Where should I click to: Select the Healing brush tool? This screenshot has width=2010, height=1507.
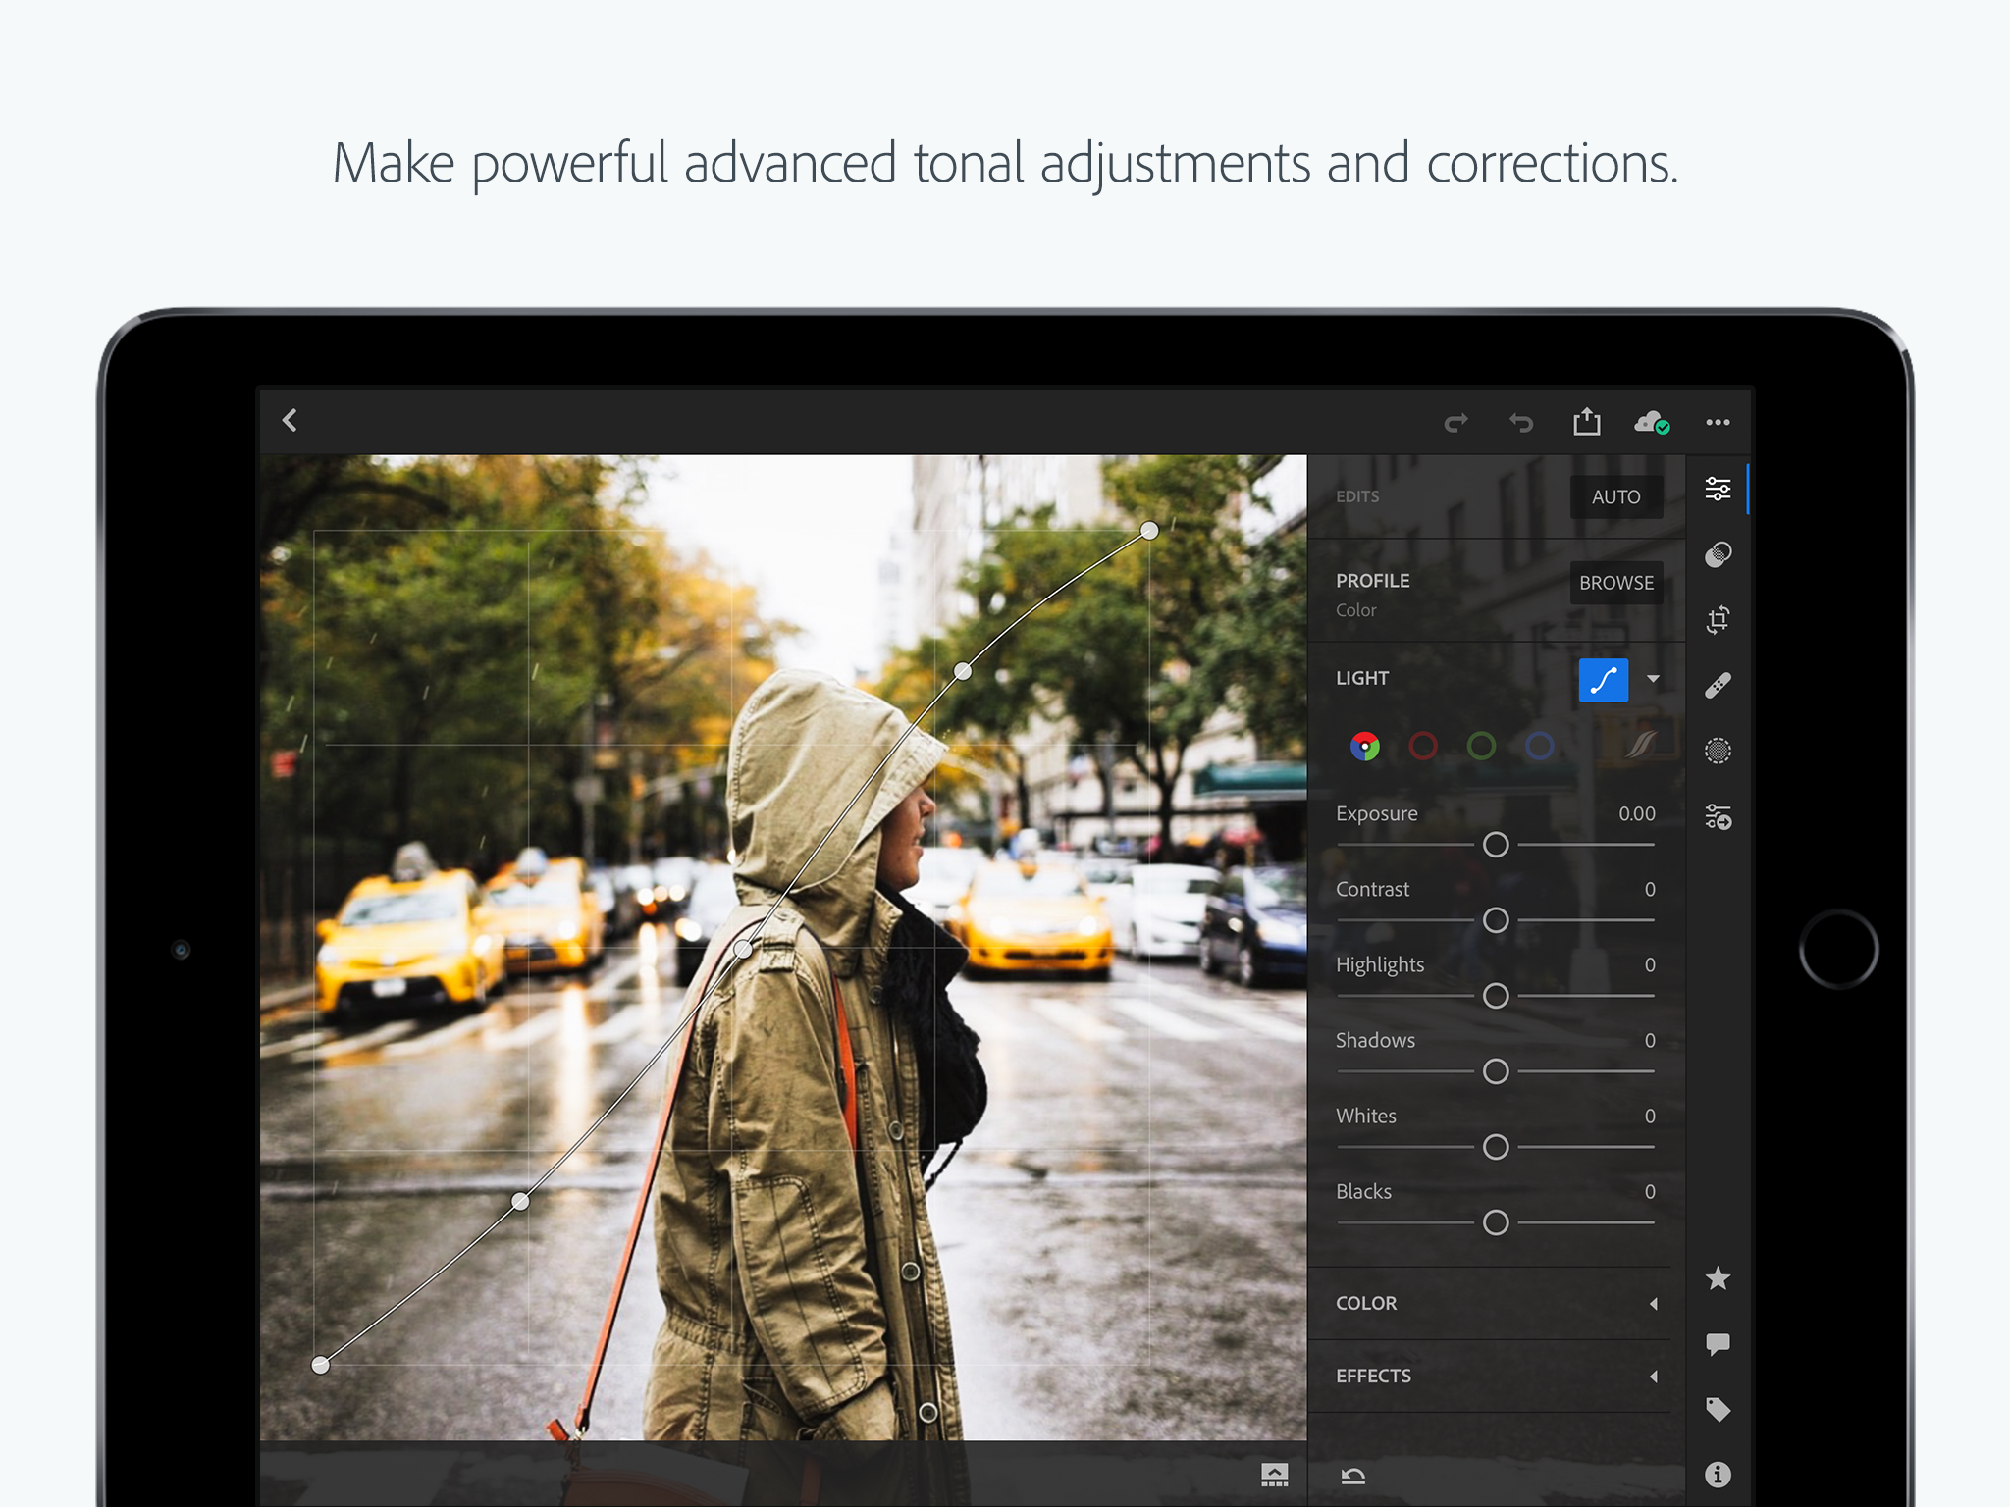point(1718,685)
